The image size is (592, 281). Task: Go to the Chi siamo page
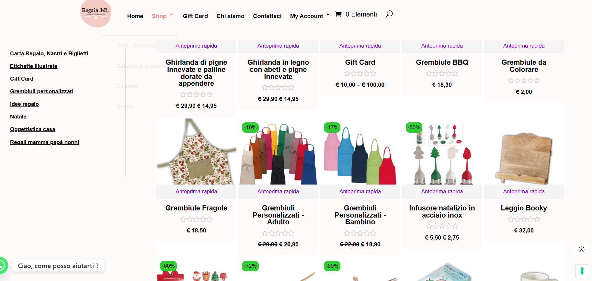coord(230,16)
